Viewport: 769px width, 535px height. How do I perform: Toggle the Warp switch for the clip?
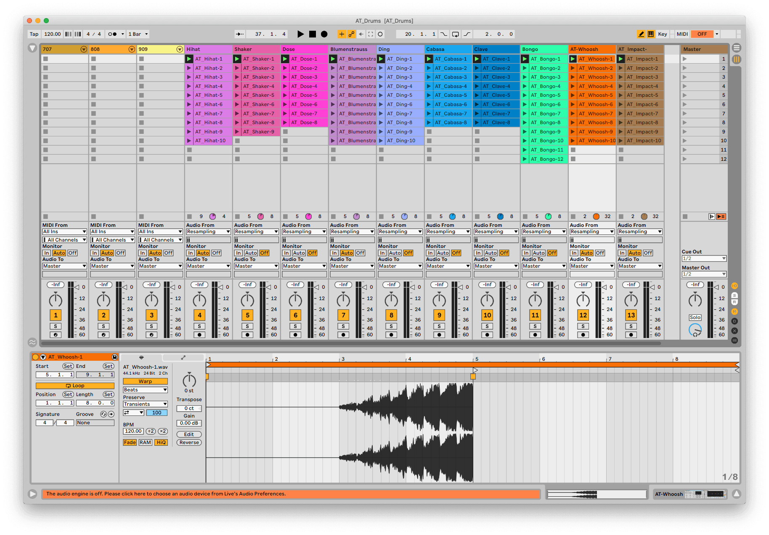click(145, 381)
